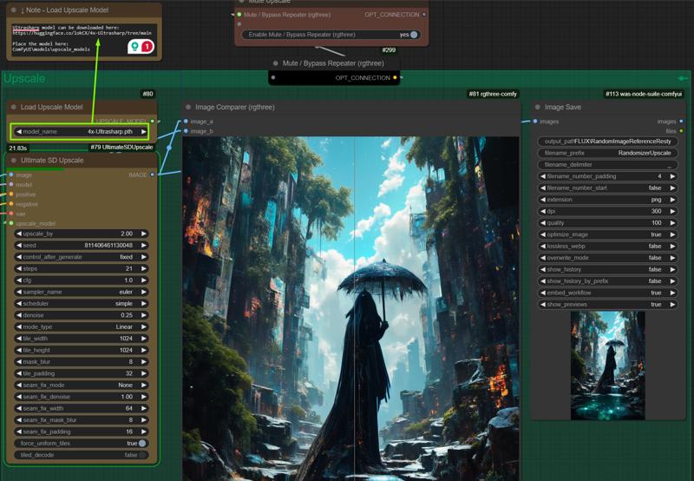Click the Image Comparer preview image

(350, 309)
